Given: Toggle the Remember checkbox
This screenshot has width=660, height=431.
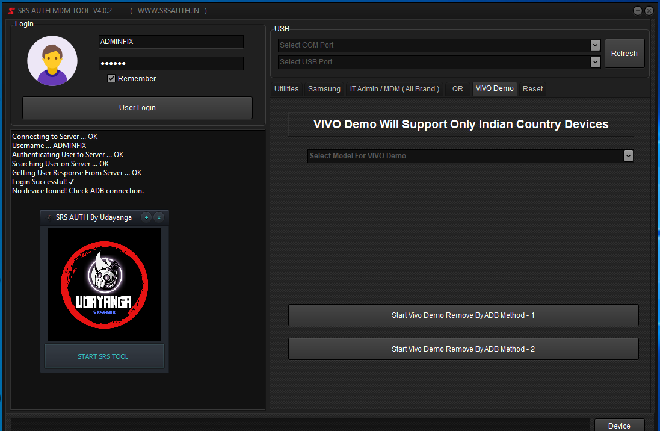Looking at the screenshot, I should pyautogui.click(x=111, y=78).
